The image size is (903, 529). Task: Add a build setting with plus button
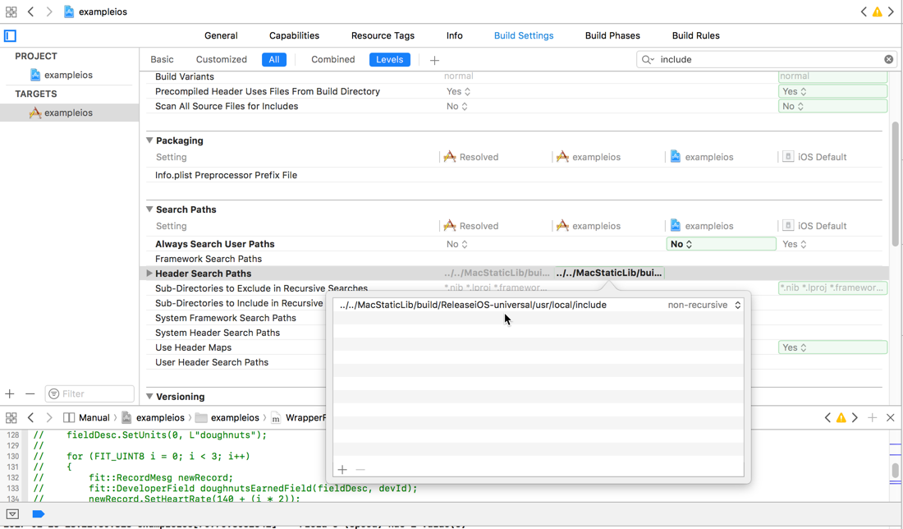(434, 60)
